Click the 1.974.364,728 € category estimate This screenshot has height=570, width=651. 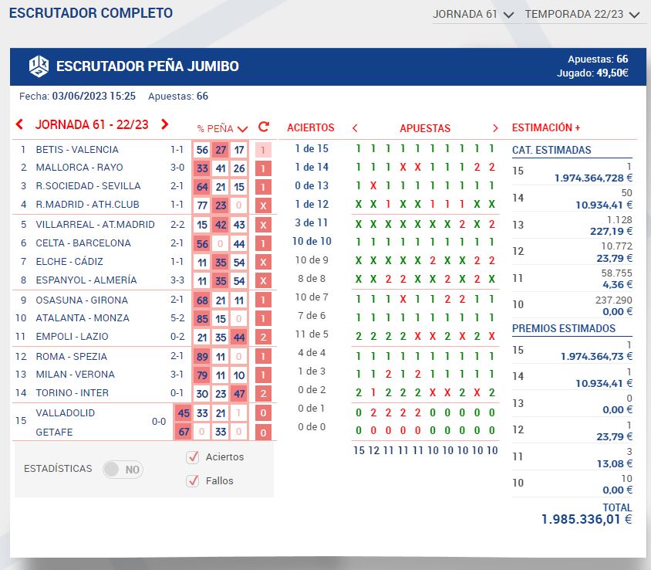(x=593, y=178)
